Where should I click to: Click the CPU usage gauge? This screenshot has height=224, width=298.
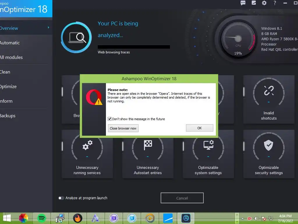238,39
